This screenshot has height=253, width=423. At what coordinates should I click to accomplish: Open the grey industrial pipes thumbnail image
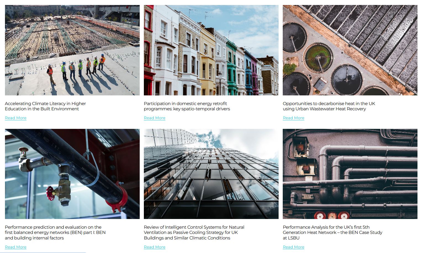tap(350, 174)
